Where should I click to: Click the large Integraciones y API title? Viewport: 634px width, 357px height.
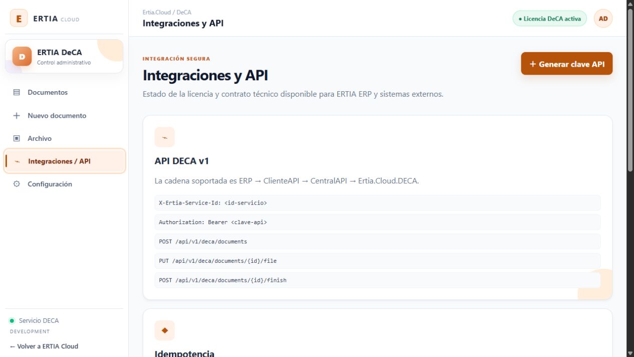(205, 76)
